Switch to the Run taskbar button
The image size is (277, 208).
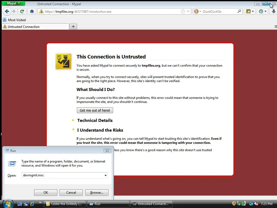(108, 204)
